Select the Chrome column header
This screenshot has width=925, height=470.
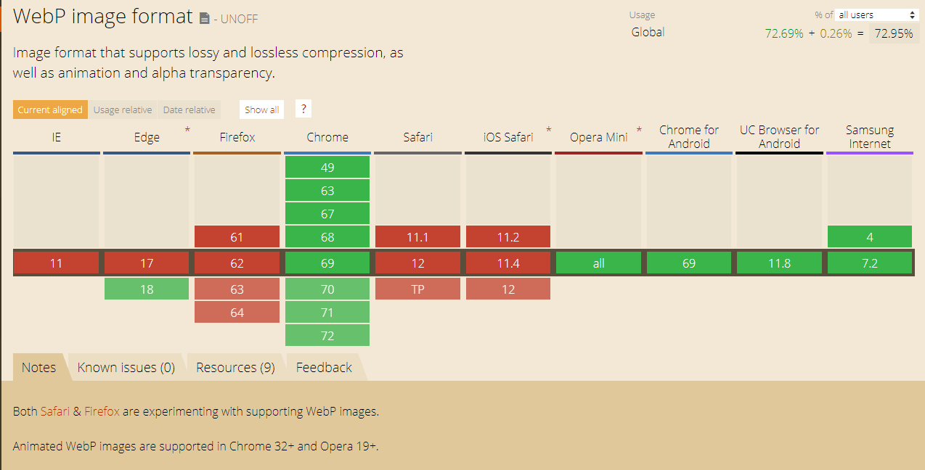click(x=327, y=137)
